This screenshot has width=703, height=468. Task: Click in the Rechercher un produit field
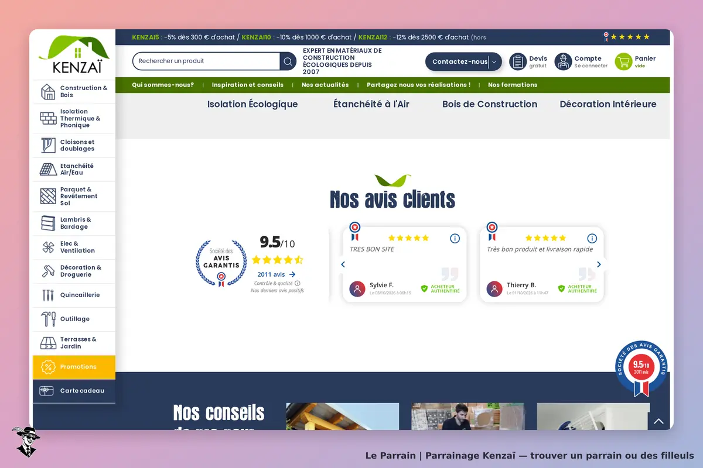pos(206,61)
